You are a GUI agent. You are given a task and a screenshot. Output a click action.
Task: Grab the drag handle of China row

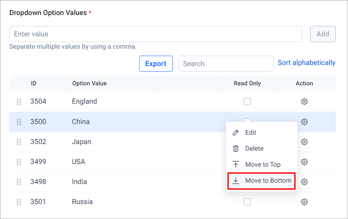click(19, 122)
